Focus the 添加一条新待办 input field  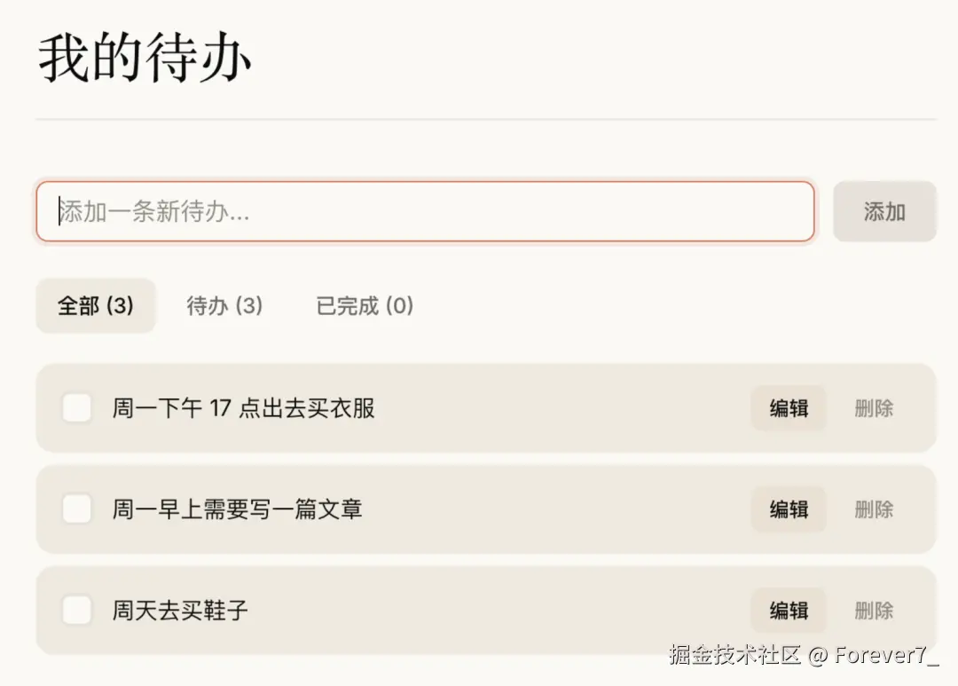(425, 211)
